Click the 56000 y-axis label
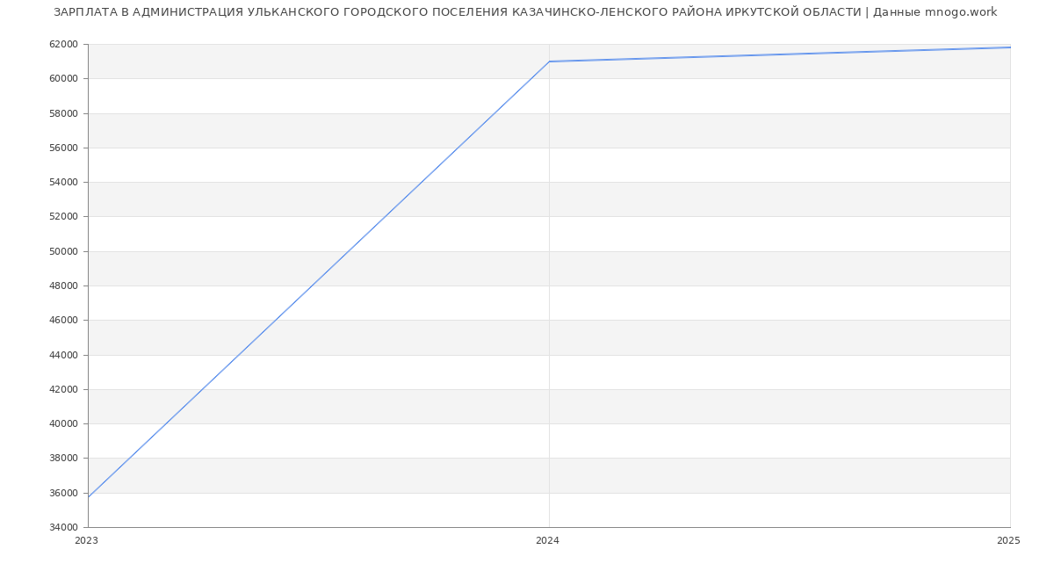The image size is (1054, 571). (x=63, y=148)
